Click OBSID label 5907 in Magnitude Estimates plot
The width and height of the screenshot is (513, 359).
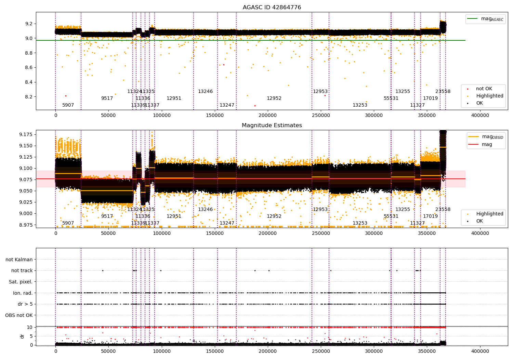coord(68,223)
